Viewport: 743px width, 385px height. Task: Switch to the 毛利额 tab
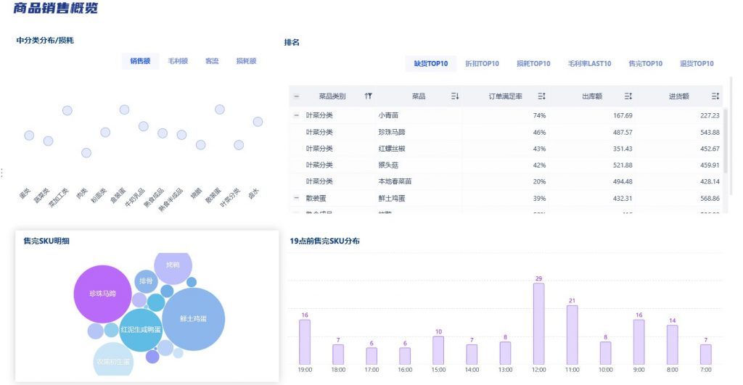tap(178, 62)
